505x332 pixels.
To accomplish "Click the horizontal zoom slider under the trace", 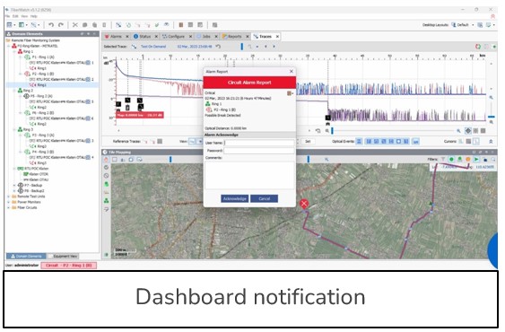I will [x=394, y=131].
